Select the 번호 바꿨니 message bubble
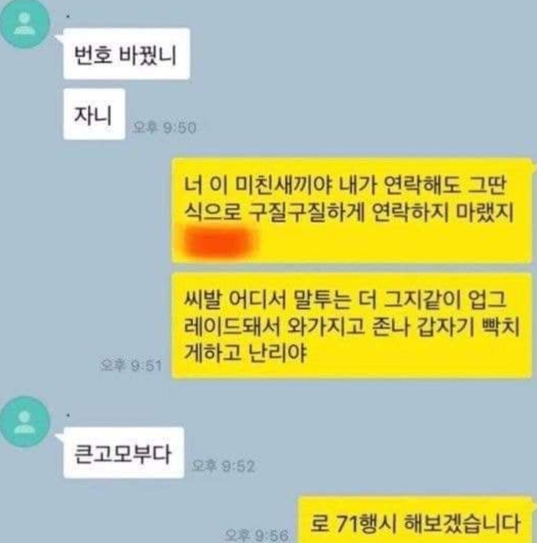 click(127, 54)
